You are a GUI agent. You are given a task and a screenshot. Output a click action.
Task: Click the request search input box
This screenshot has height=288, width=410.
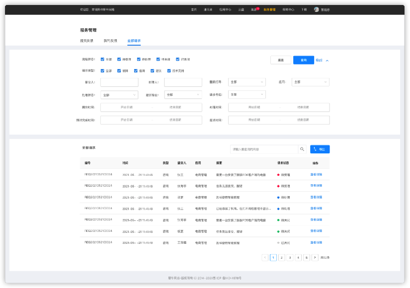coord(264,149)
